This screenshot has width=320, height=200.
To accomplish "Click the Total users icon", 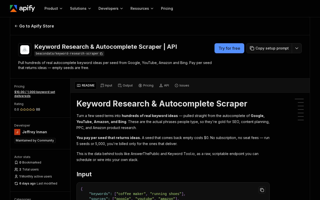I will 16,169.
